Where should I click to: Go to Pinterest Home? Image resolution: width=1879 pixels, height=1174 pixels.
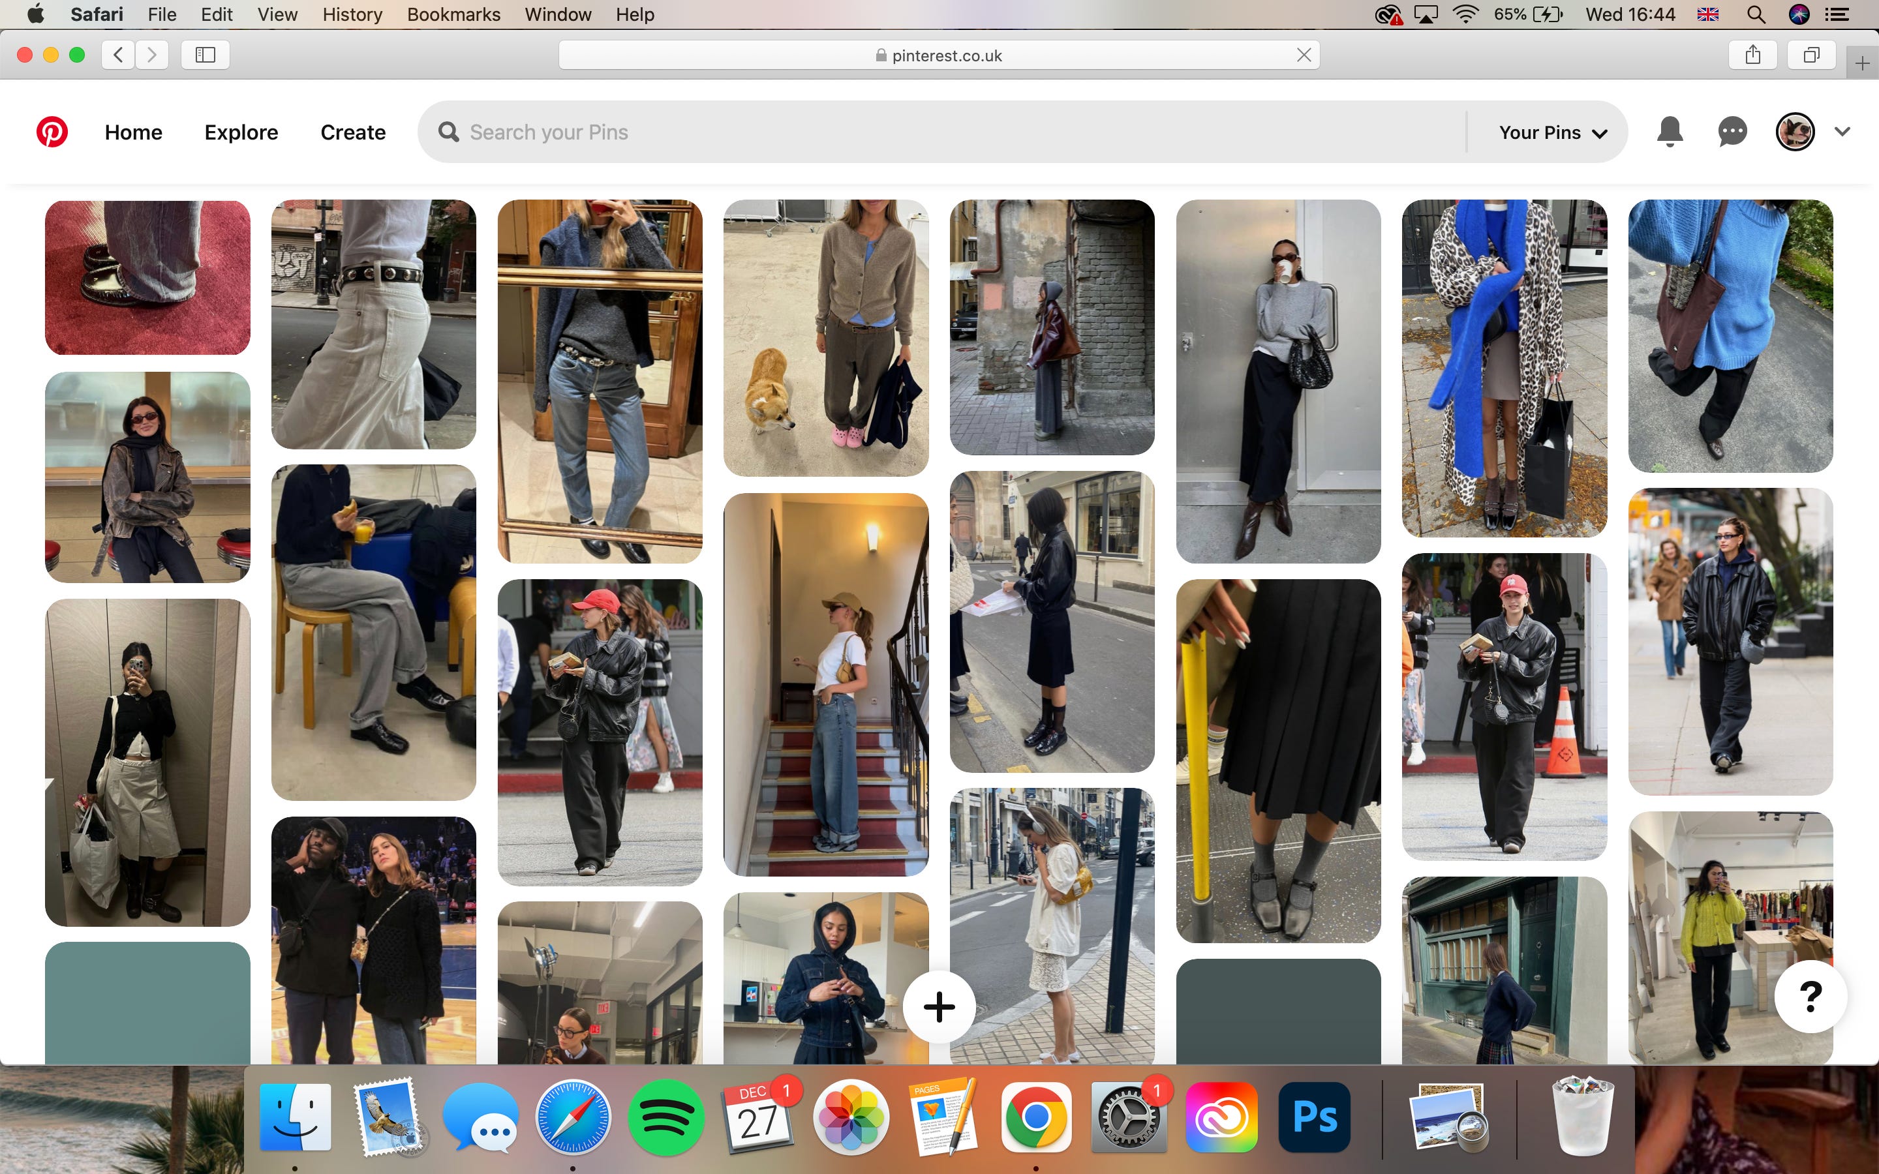[134, 133]
